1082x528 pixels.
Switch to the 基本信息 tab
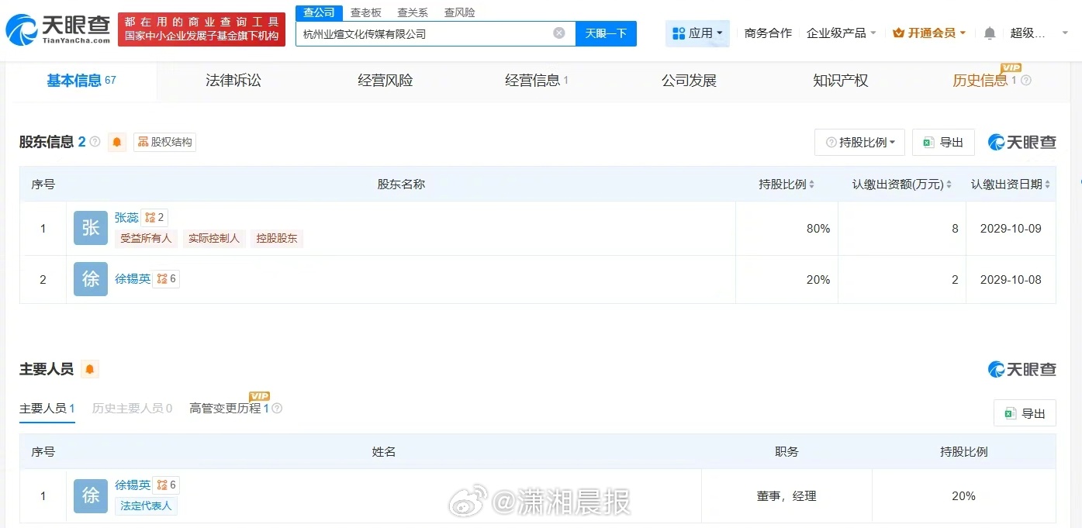[81, 81]
